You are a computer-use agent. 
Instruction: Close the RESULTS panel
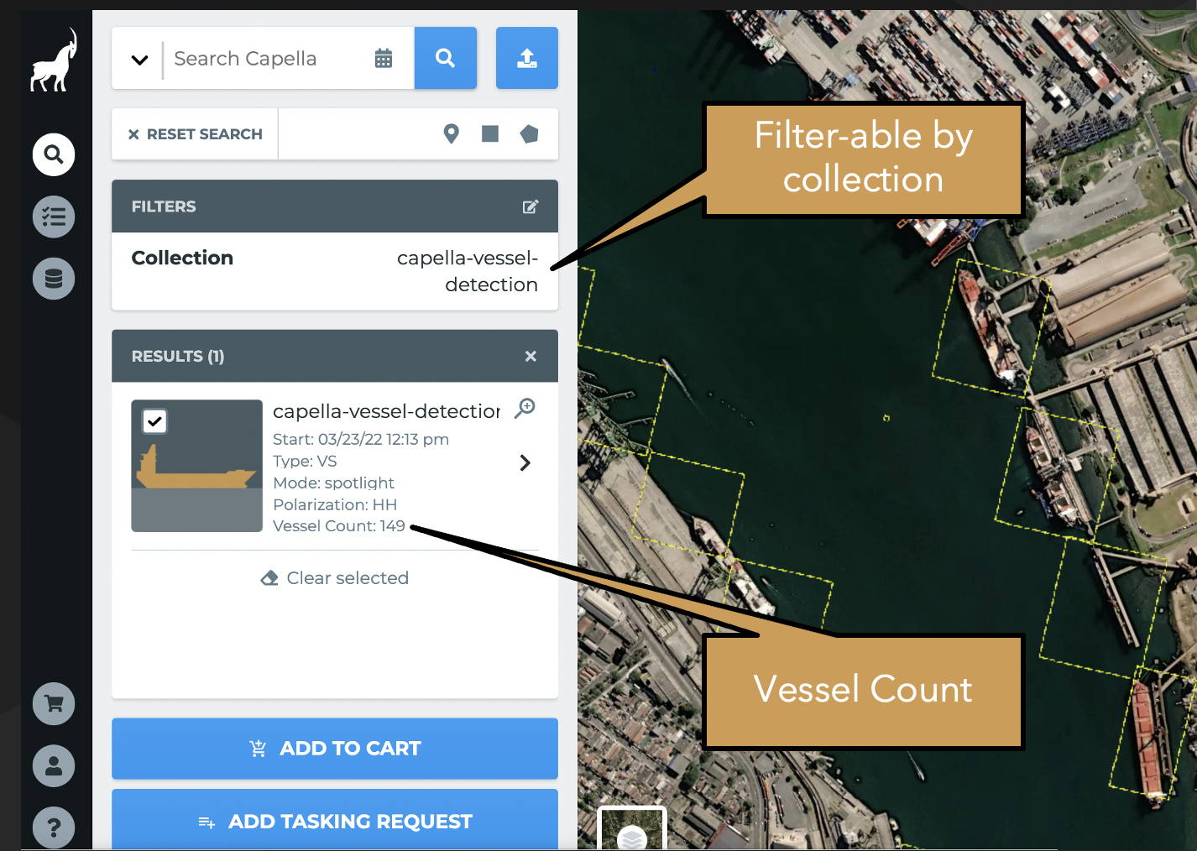[531, 356]
